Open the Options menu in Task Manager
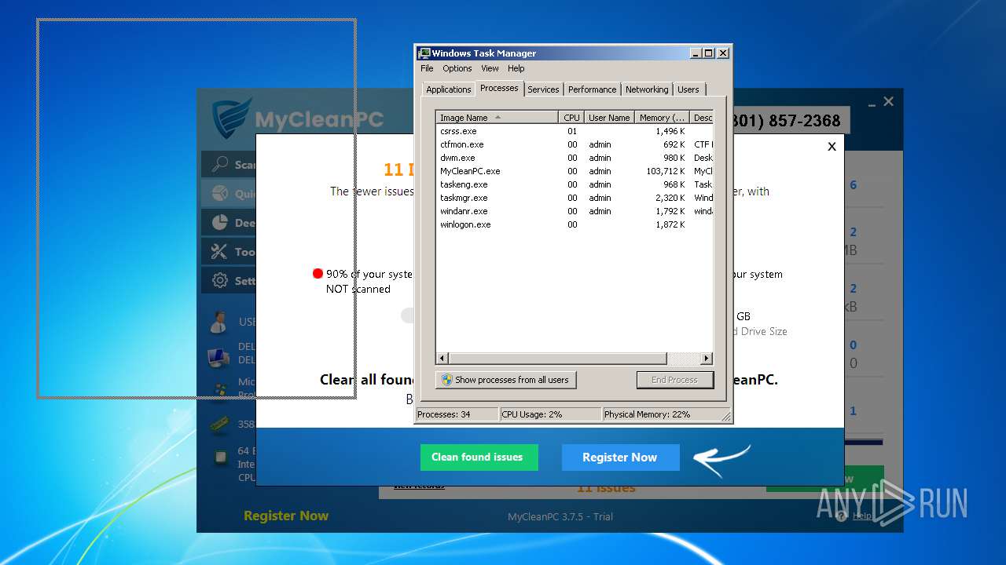This screenshot has width=1006, height=565. point(457,68)
